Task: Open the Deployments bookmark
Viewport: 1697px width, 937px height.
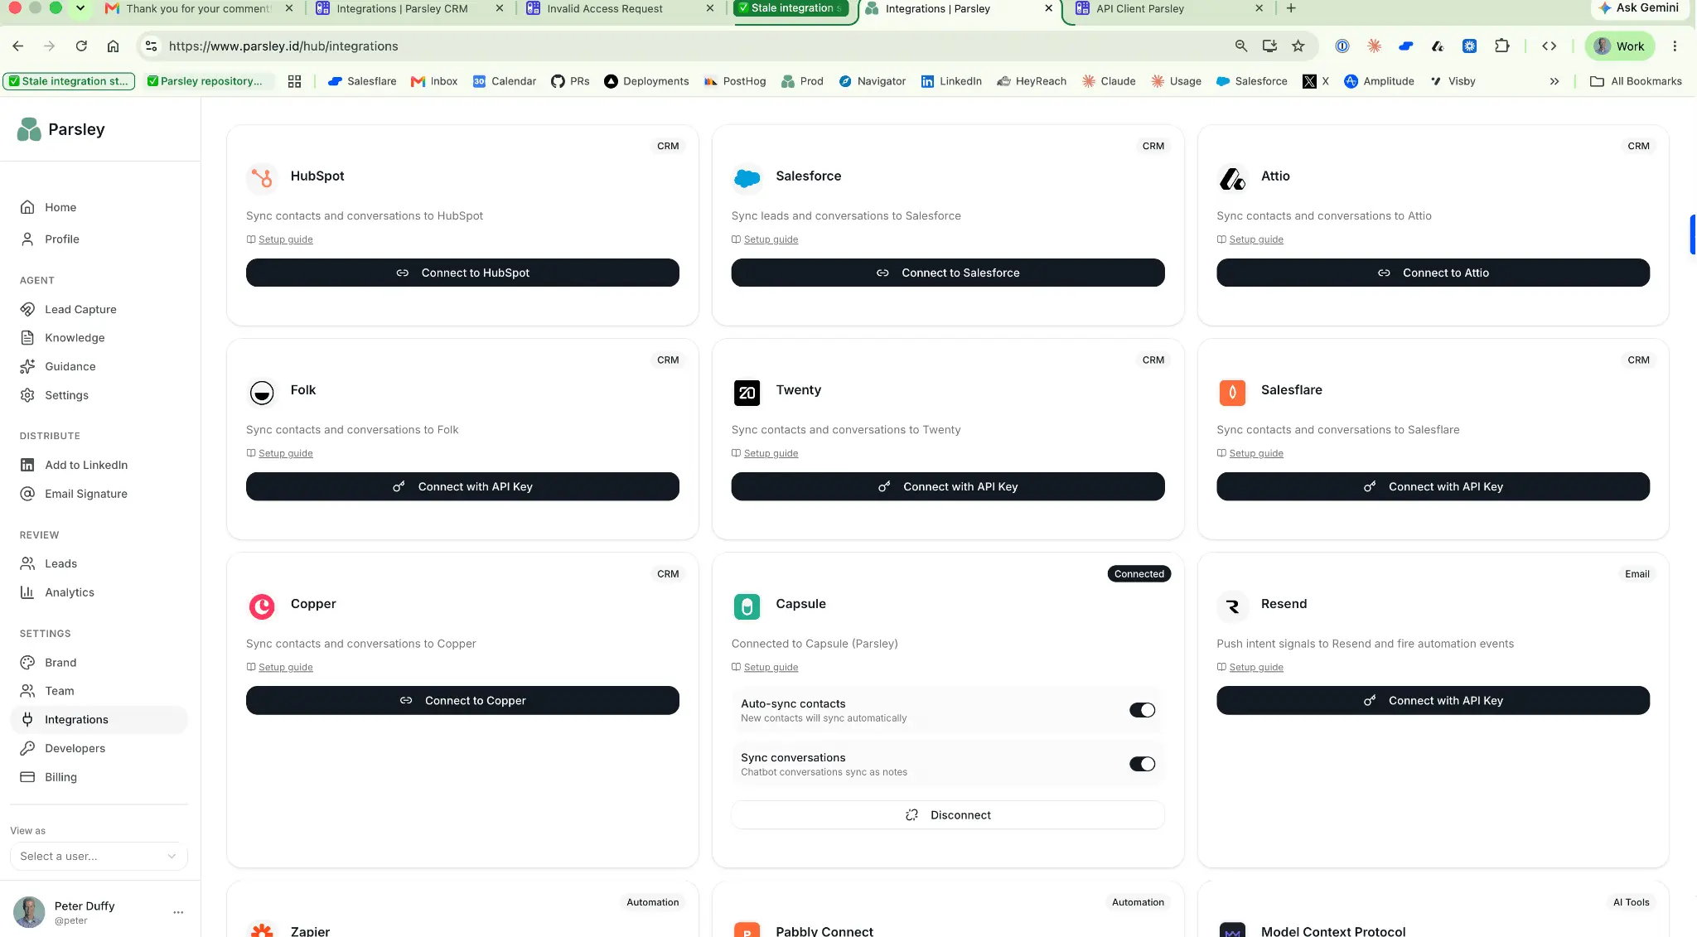Action: 646,81
